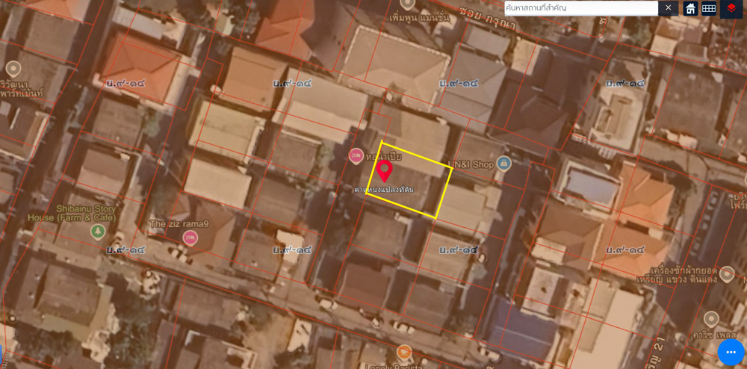Select the orange Lonely Barista cafe marker

pyautogui.click(x=404, y=352)
